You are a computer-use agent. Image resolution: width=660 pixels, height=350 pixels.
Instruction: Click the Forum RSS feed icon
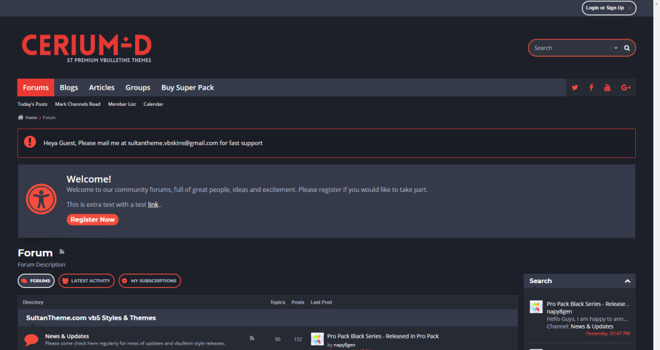pos(62,252)
